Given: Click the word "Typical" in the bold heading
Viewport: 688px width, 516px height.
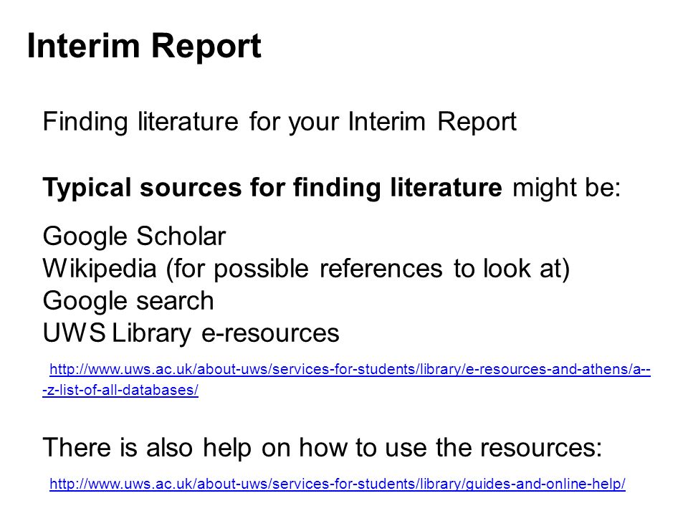Looking at the screenshot, I should [87, 188].
